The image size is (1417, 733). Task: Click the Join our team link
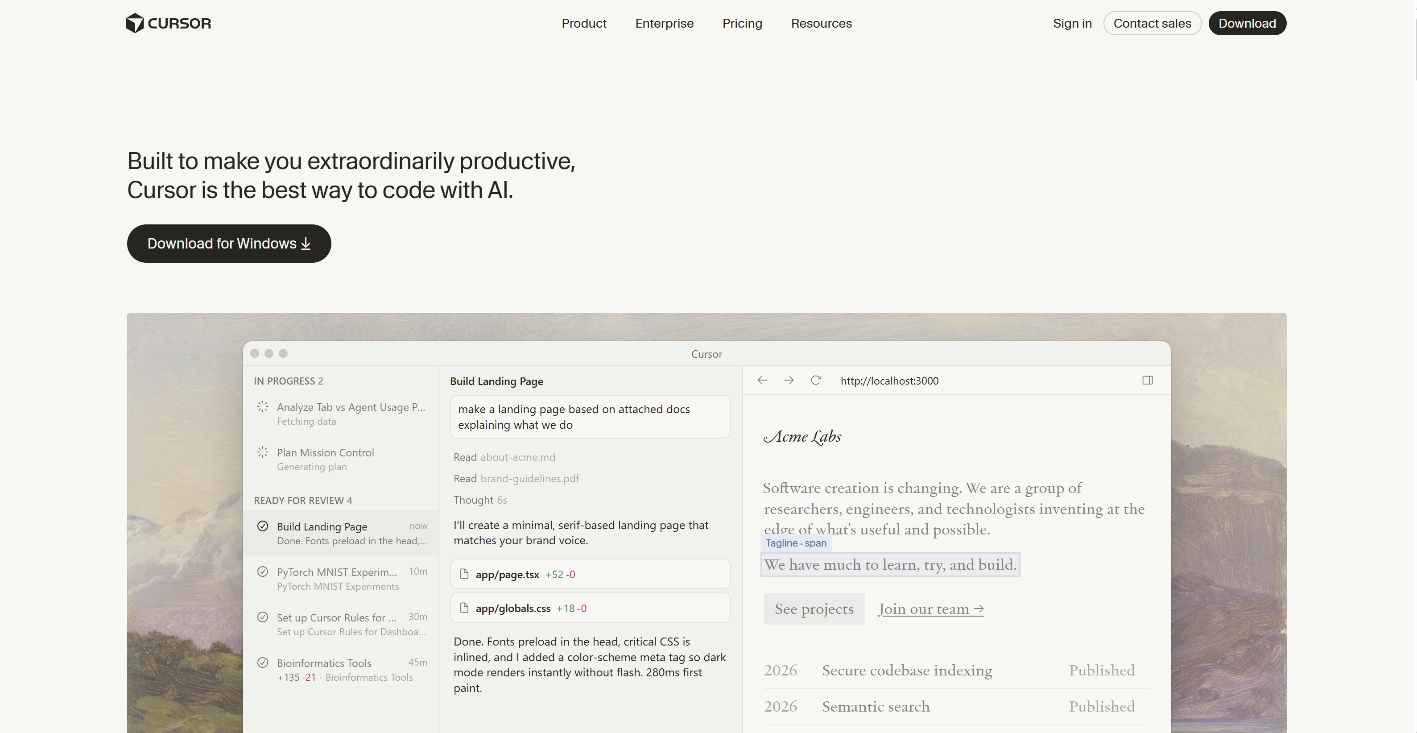[x=931, y=609]
